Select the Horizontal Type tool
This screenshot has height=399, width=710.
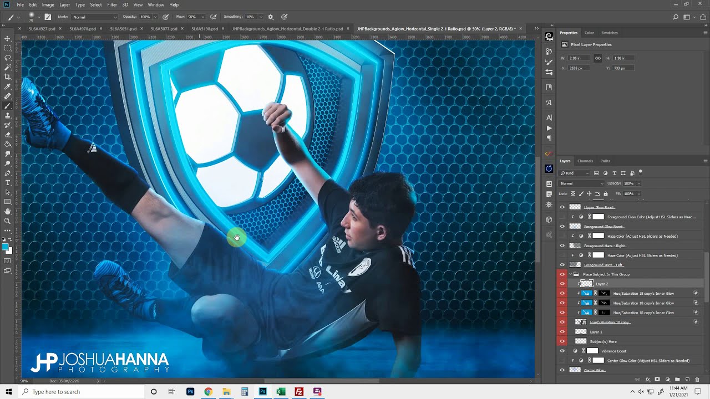point(8,182)
